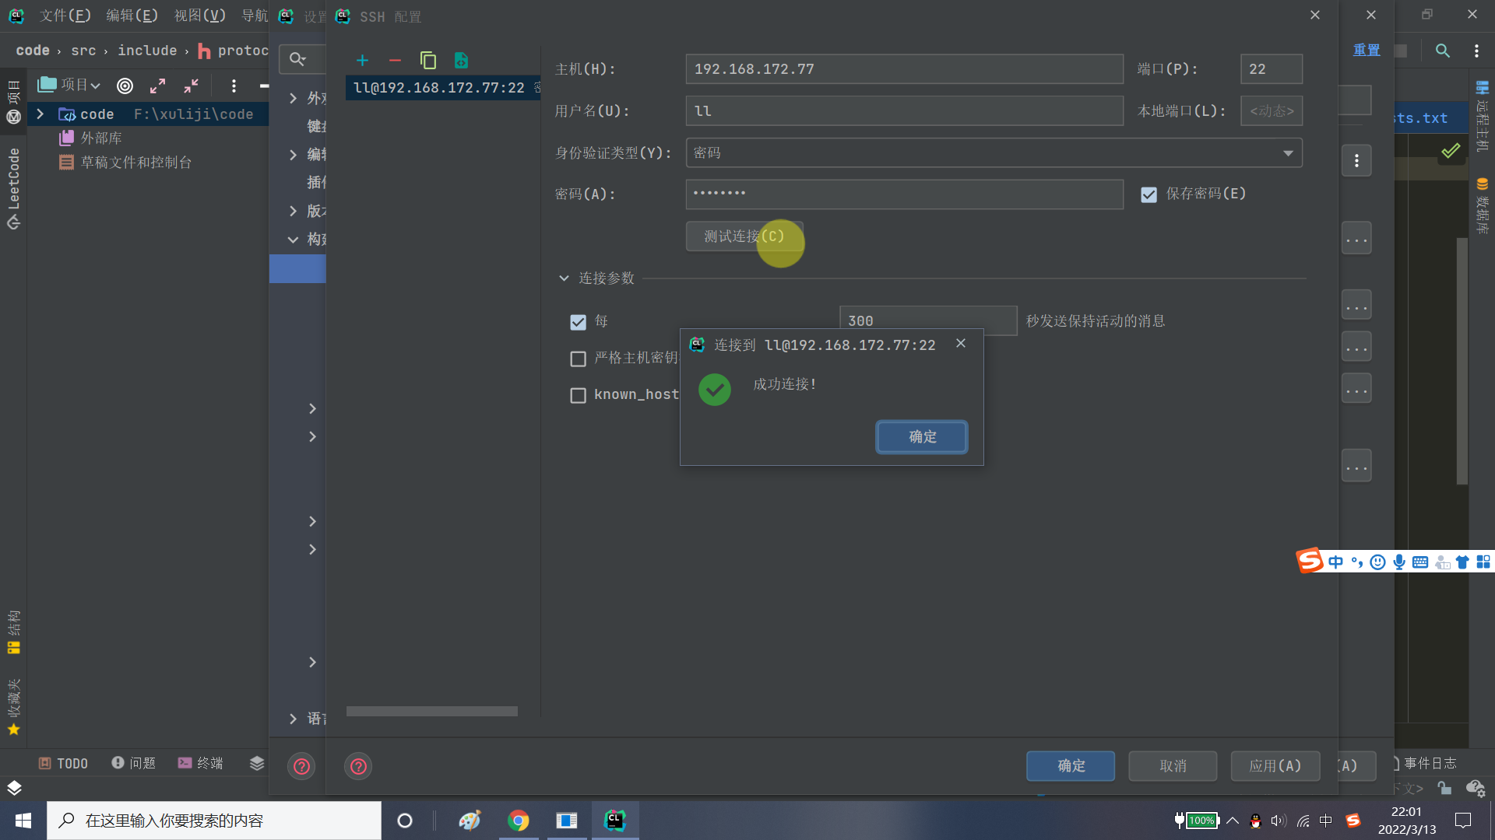Enable the known_hosts checkbox

[578, 395]
